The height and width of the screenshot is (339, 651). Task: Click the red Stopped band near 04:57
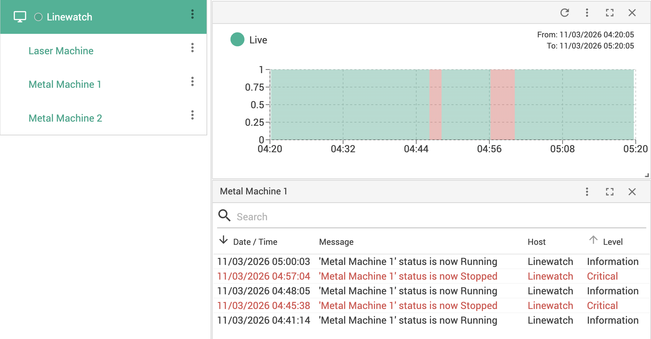coord(502,105)
